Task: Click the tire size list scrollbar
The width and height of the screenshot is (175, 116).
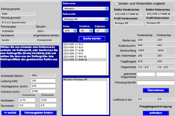Action: point(107,59)
